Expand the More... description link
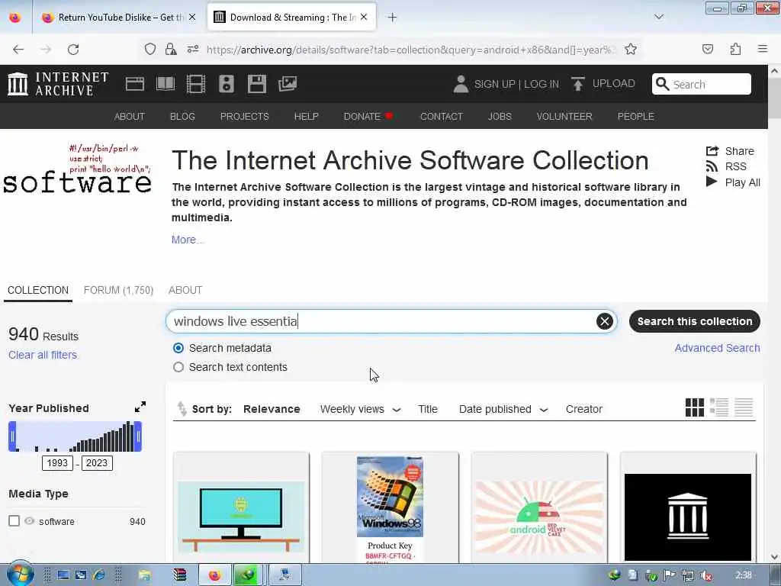The width and height of the screenshot is (781, 586). click(188, 240)
